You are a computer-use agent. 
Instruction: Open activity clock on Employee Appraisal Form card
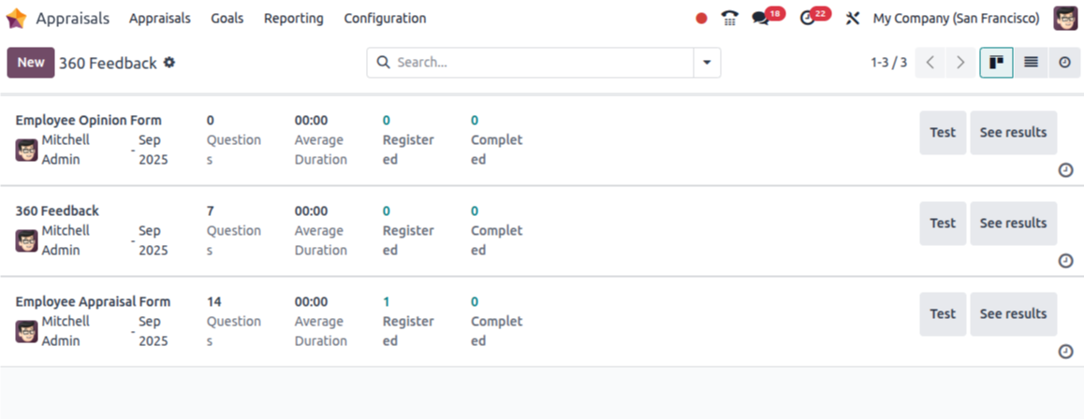[1066, 352]
